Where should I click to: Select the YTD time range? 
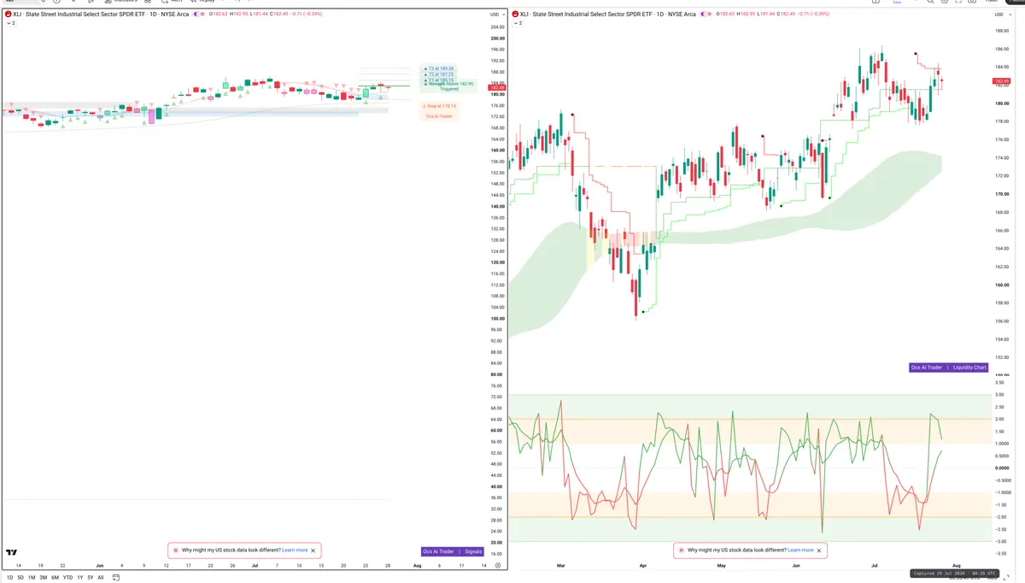pos(67,578)
